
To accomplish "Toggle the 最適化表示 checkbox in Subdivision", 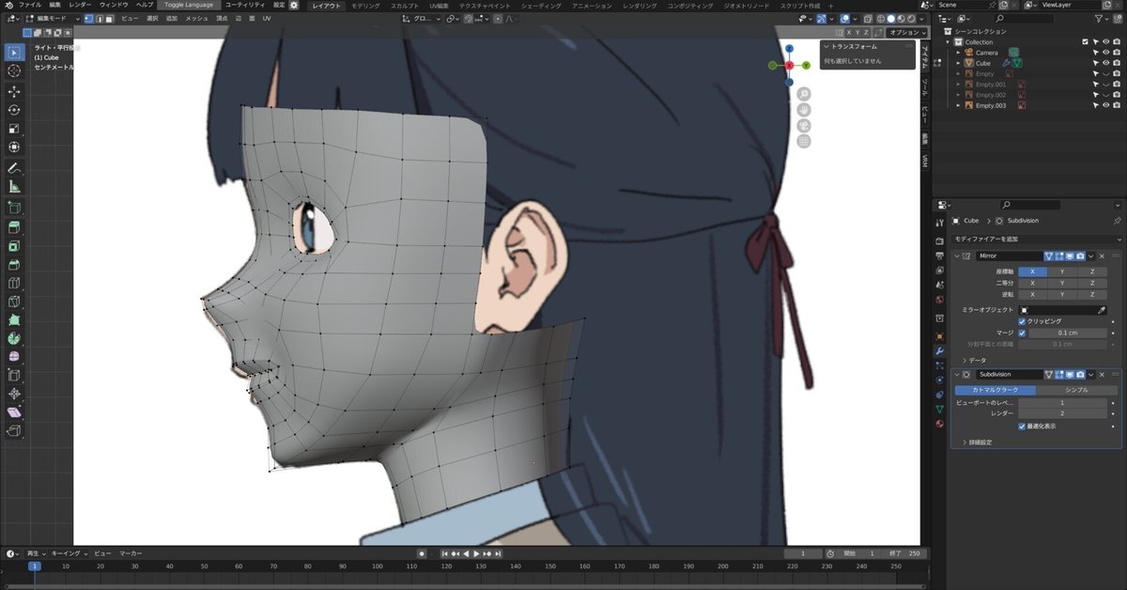I will coord(1022,426).
